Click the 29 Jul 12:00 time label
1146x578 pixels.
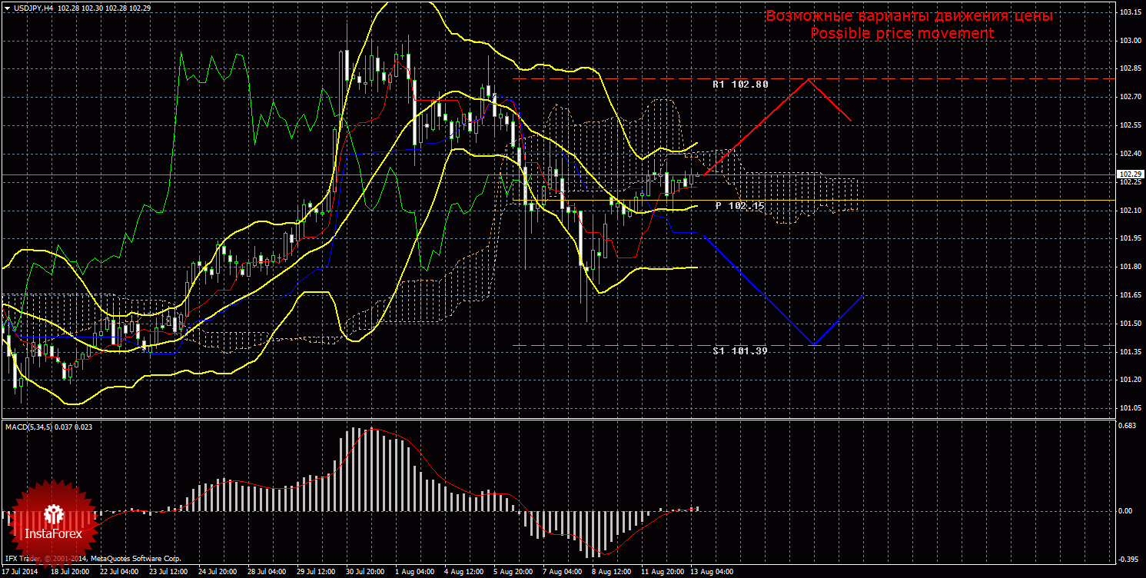pos(317,573)
